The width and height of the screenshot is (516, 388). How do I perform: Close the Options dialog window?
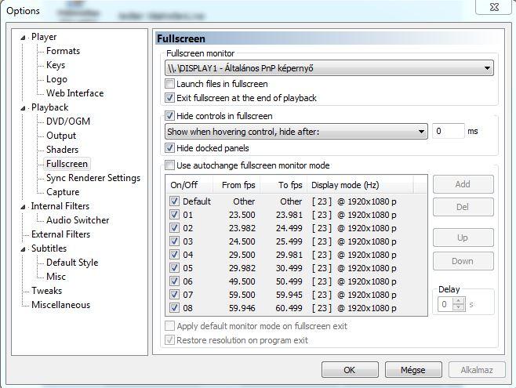pos(494,7)
